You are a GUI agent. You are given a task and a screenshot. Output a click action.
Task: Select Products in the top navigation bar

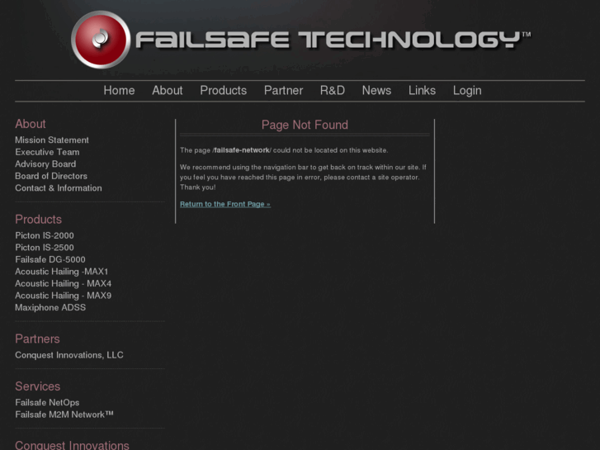coord(224,90)
